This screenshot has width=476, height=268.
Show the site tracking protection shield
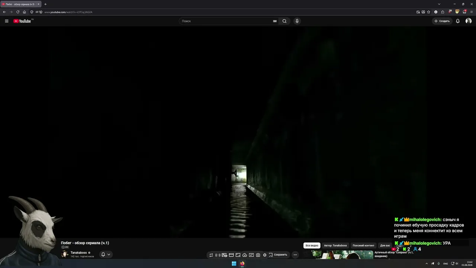pyautogui.click(x=32, y=12)
